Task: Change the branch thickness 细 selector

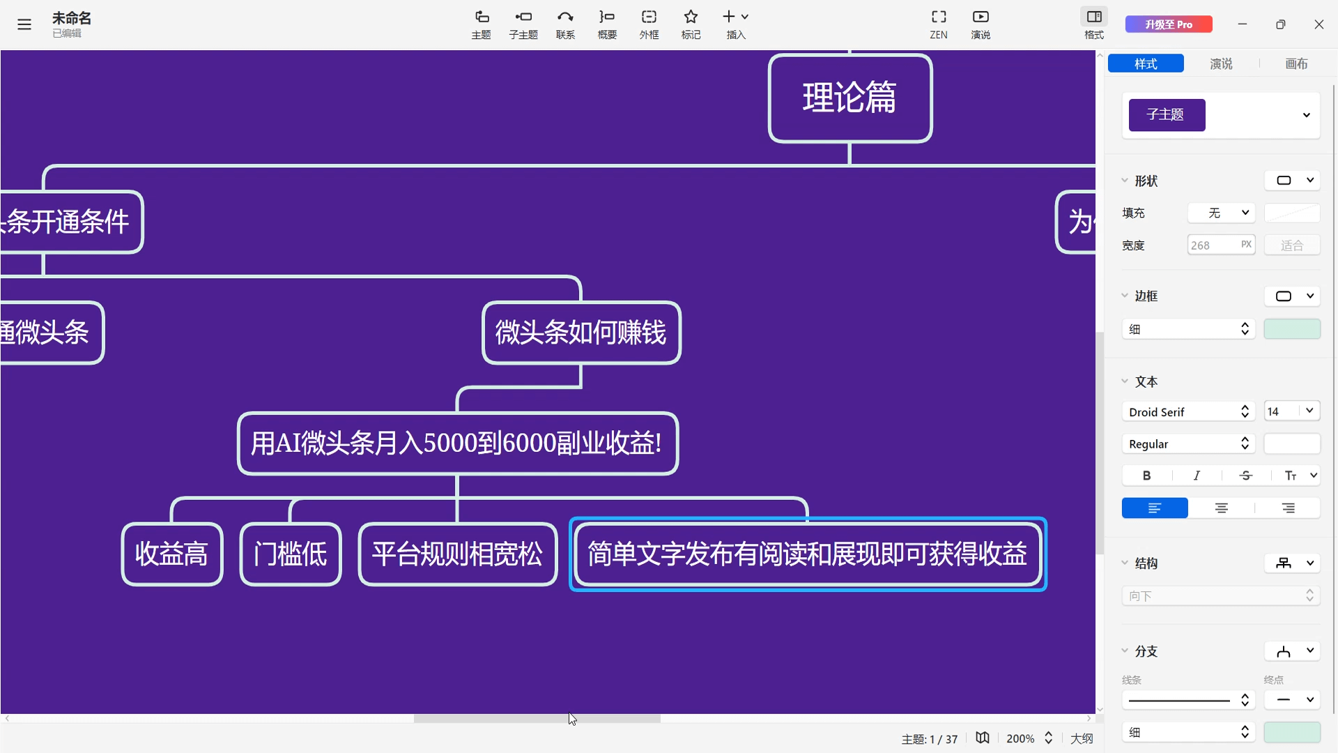Action: point(1188,732)
